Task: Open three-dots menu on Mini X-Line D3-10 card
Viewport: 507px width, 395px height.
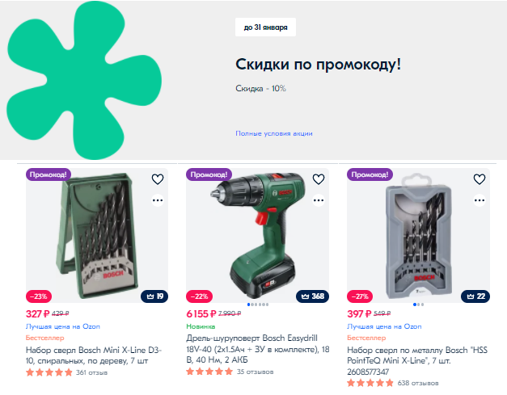Action: tap(158, 200)
